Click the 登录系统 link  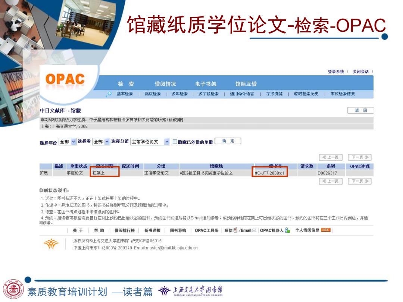coord(336,72)
